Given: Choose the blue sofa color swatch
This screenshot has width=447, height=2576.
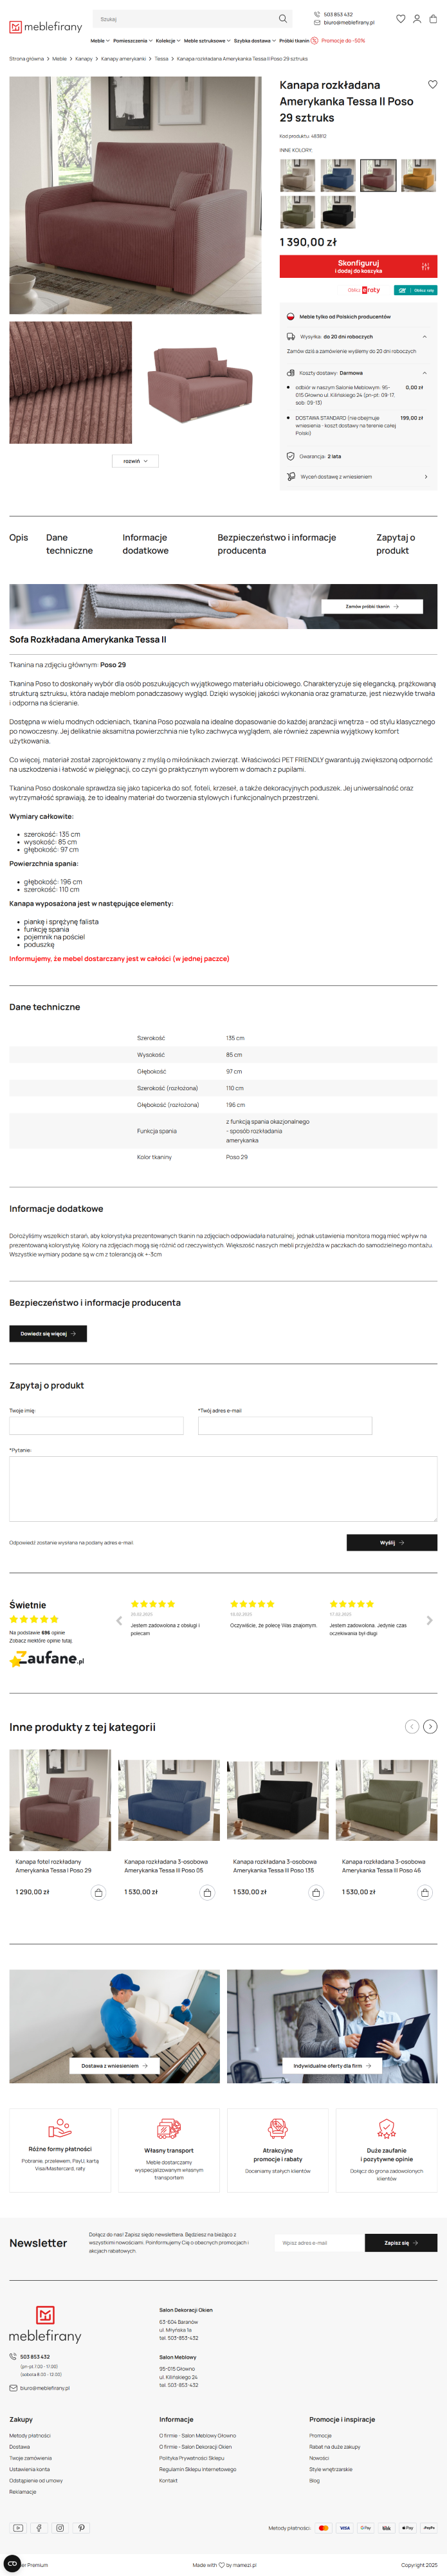Looking at the screenshot, I should [x=338, y=175].
